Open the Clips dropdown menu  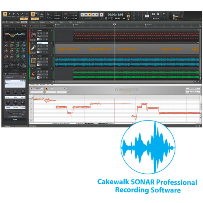[61, 22]
